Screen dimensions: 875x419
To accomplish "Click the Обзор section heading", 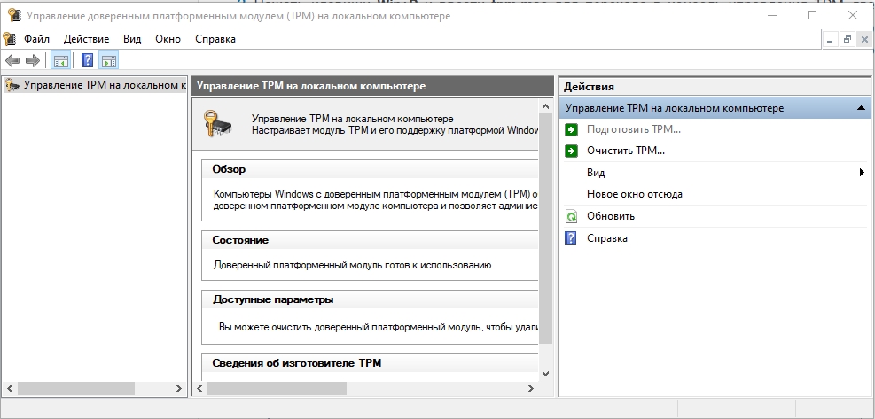I will [229, 169].
